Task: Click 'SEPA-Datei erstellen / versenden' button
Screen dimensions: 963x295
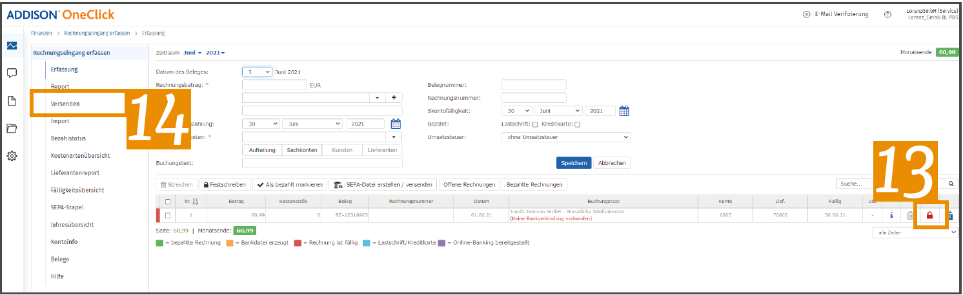Action: click(x=383, y=184)
